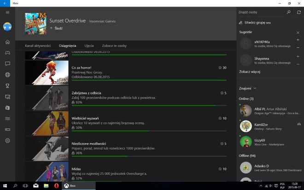Open Settings via the gear icon
The height and width of the screenshot is (190, 304).
click(x=7, y=140)
